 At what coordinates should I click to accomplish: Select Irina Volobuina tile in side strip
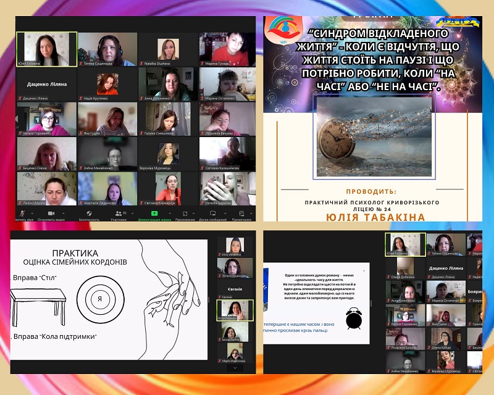pyautogui.click(x=235, y=246)
